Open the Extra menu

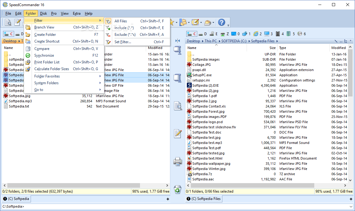77,13
